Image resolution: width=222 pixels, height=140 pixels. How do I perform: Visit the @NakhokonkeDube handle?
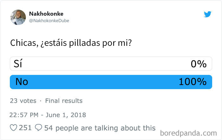[49, 21]
